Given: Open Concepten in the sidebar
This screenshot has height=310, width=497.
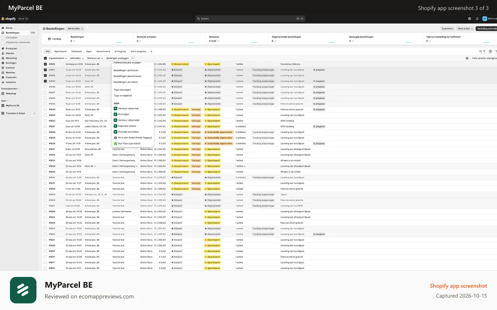Looking at the screenshot, I should tap(12, 37).
